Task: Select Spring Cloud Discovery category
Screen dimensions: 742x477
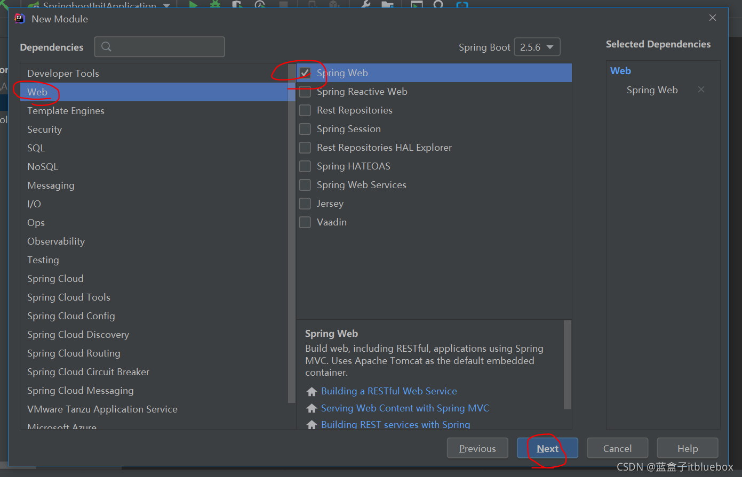Action: [154, 334]
